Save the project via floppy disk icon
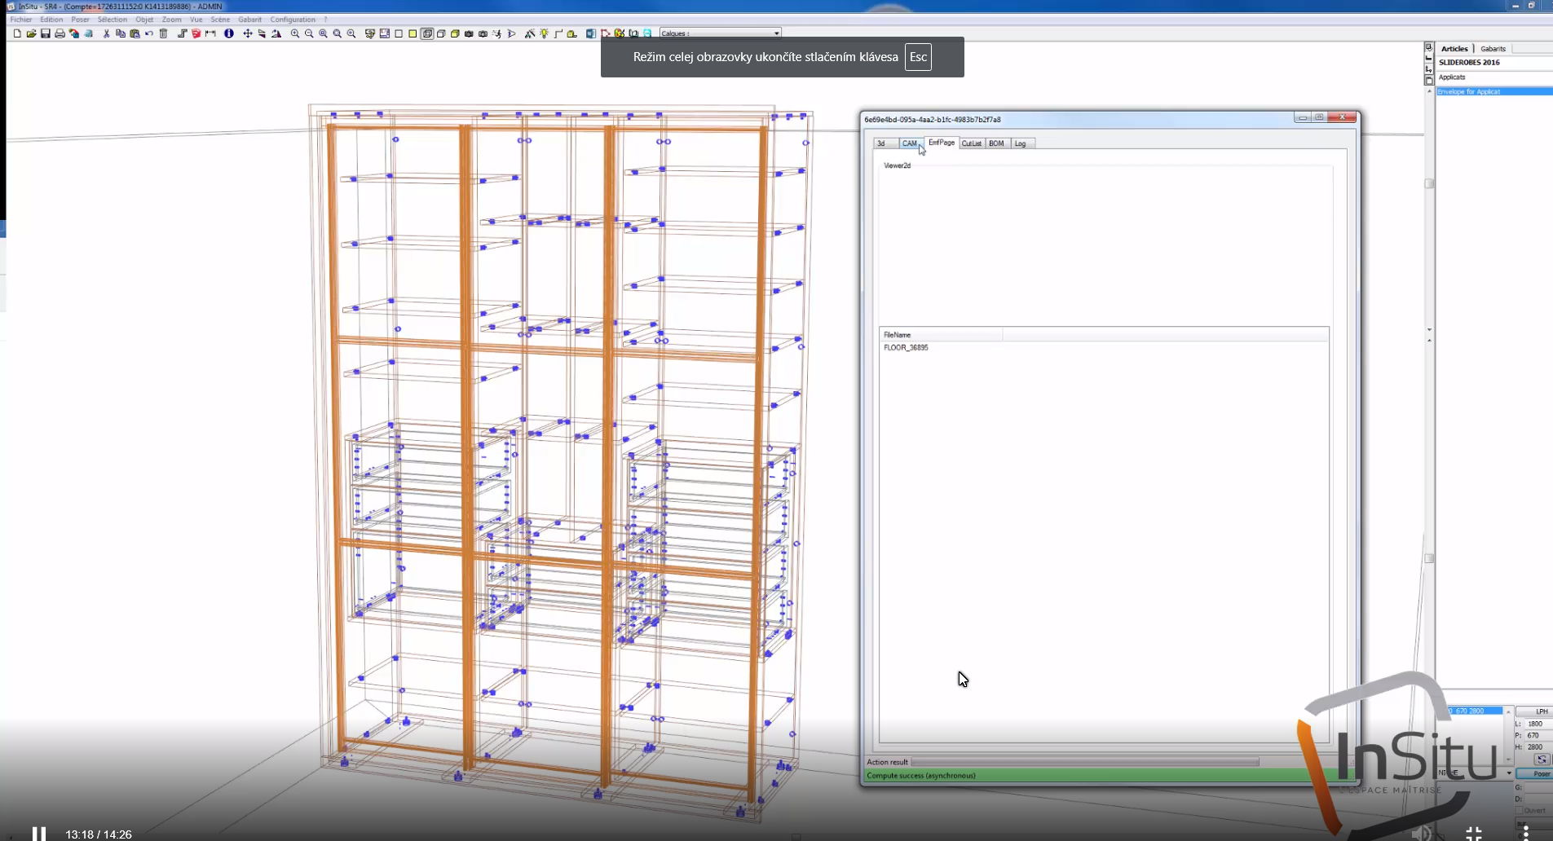The width and height of the screenshot is (1553, 841). coord(45,33)
